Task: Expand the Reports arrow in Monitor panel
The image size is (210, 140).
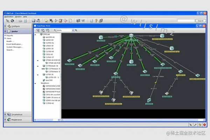Action: click(5, 35)
